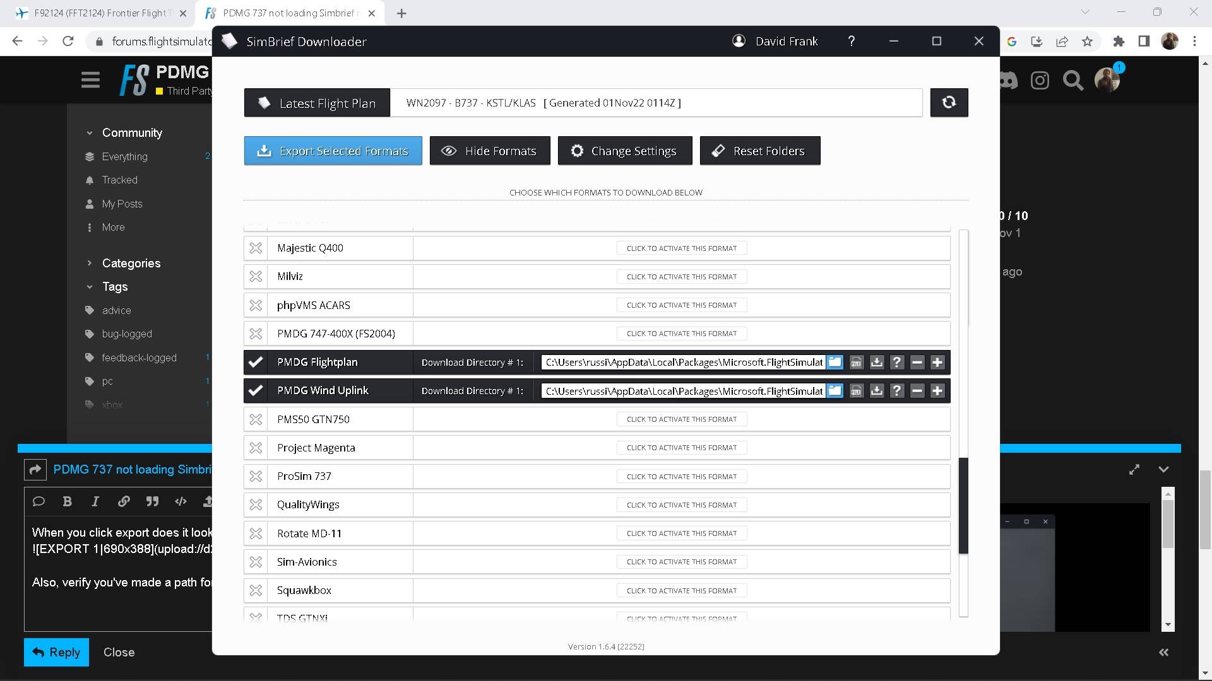Open Tracked in forum sidebar
The image size is (1212, 681).
click(119, 180)
